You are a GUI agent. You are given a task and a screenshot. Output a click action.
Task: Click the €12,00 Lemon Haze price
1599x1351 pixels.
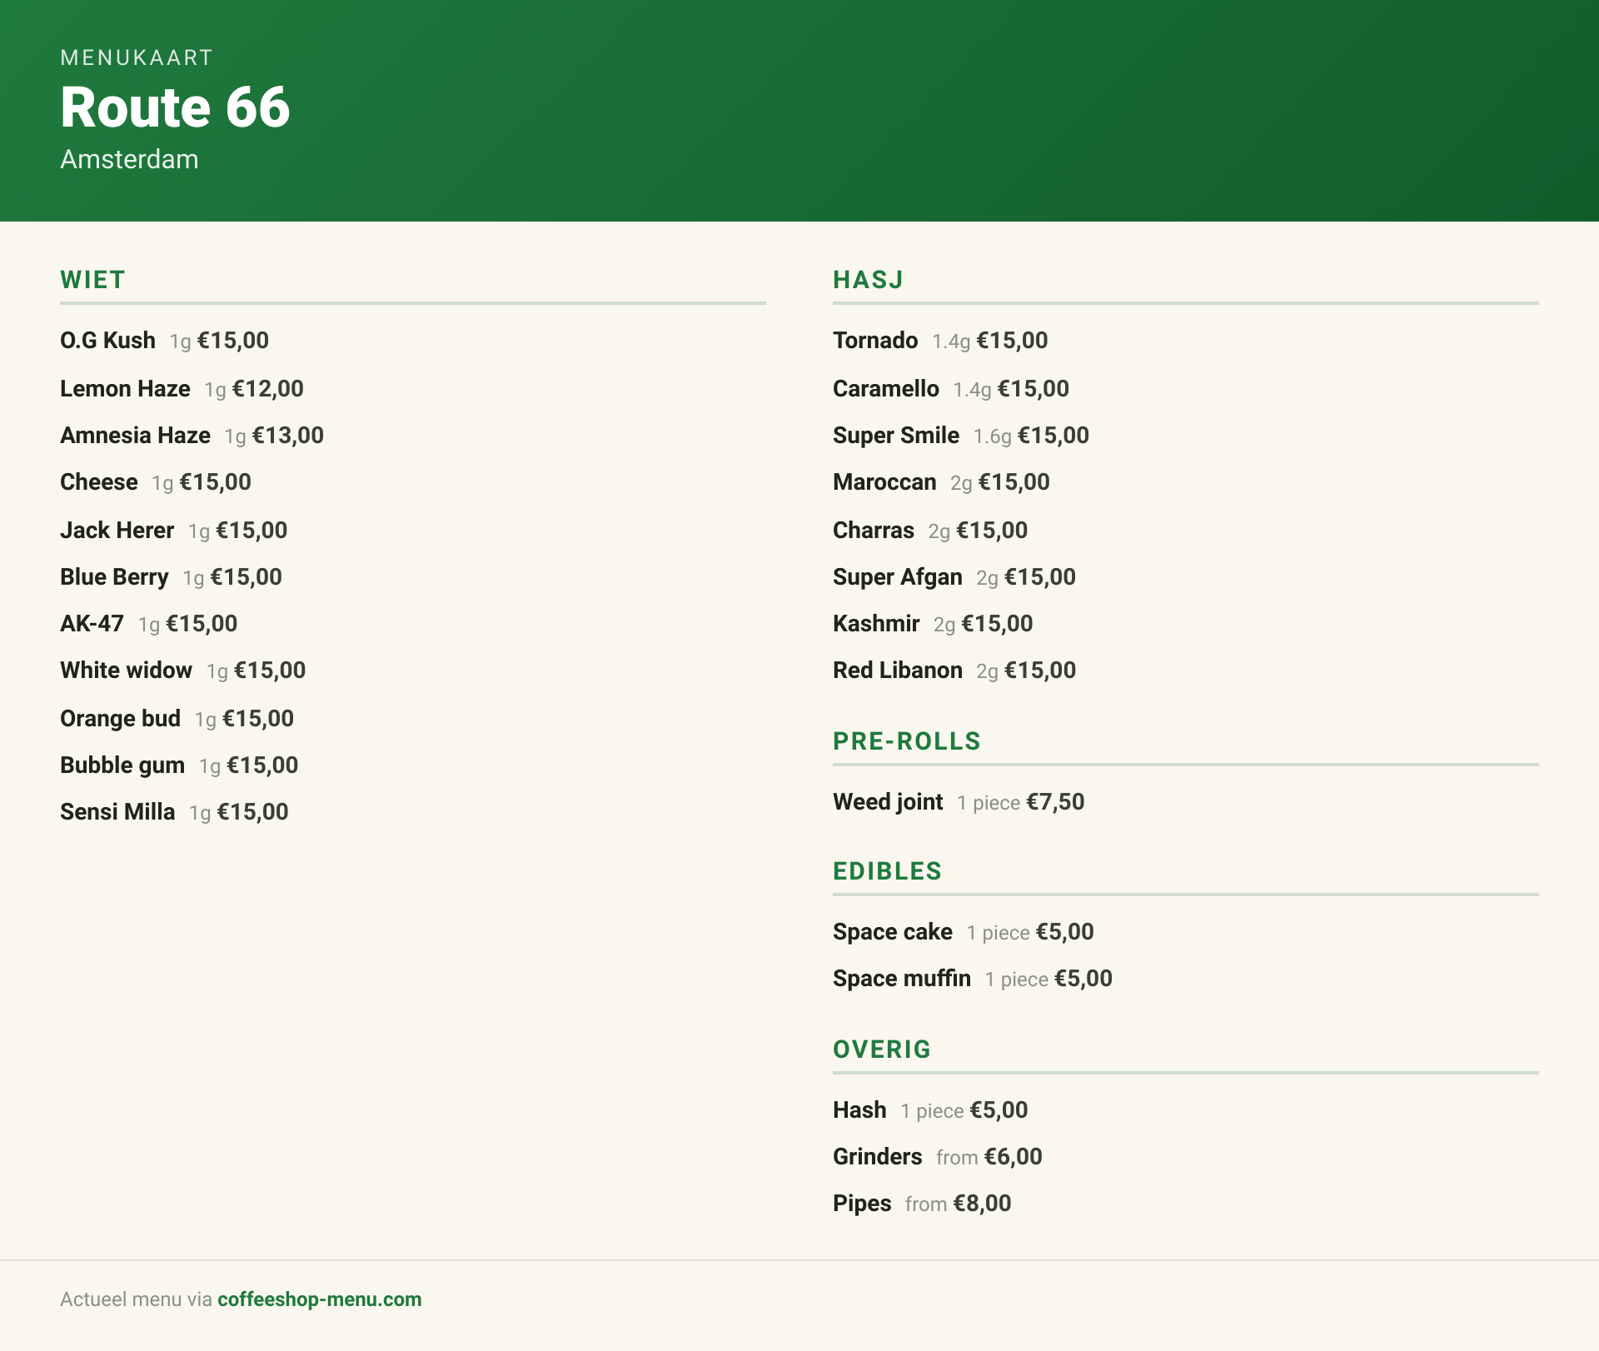pyautogui.click(x=267, y=389)
